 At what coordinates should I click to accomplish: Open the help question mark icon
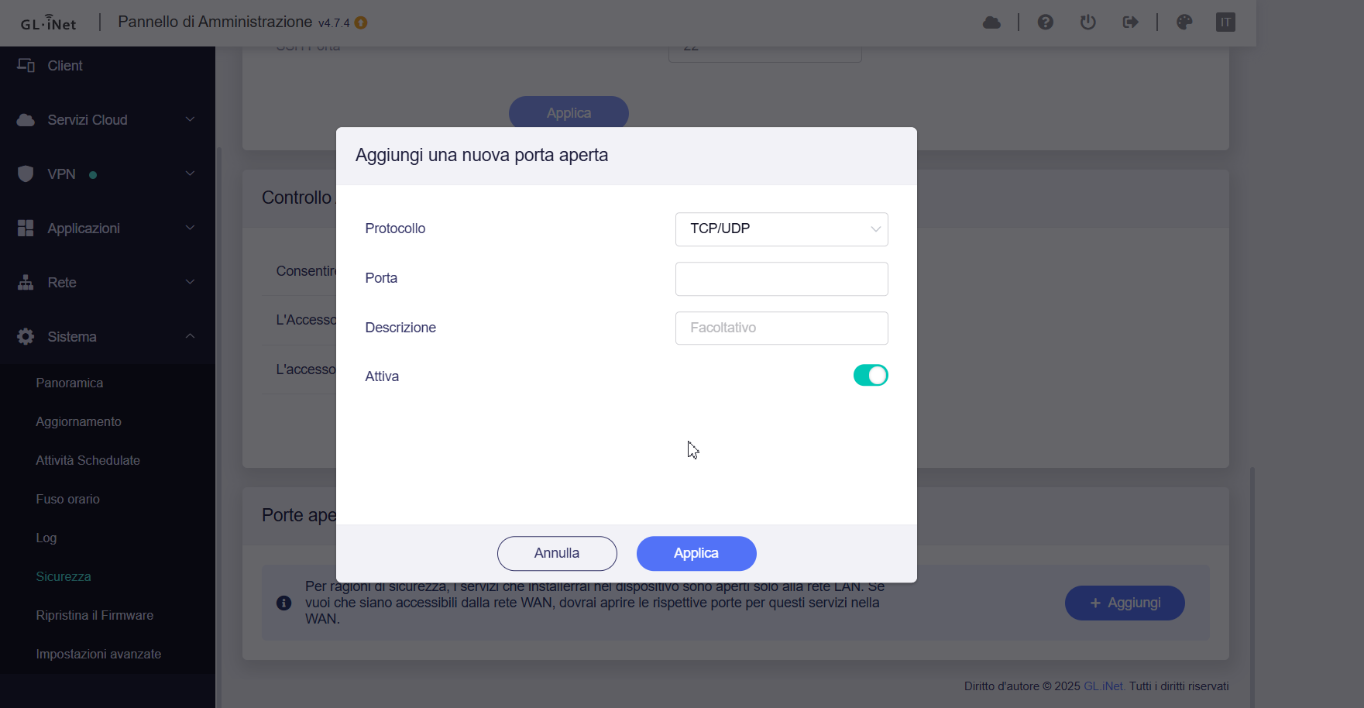(1046, 22)
